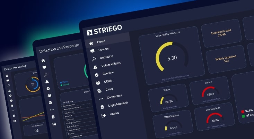Click connectors icon in Device Monitoring panel
The width and height of the screenshot is (254, 139).
(x=13, y=111)
